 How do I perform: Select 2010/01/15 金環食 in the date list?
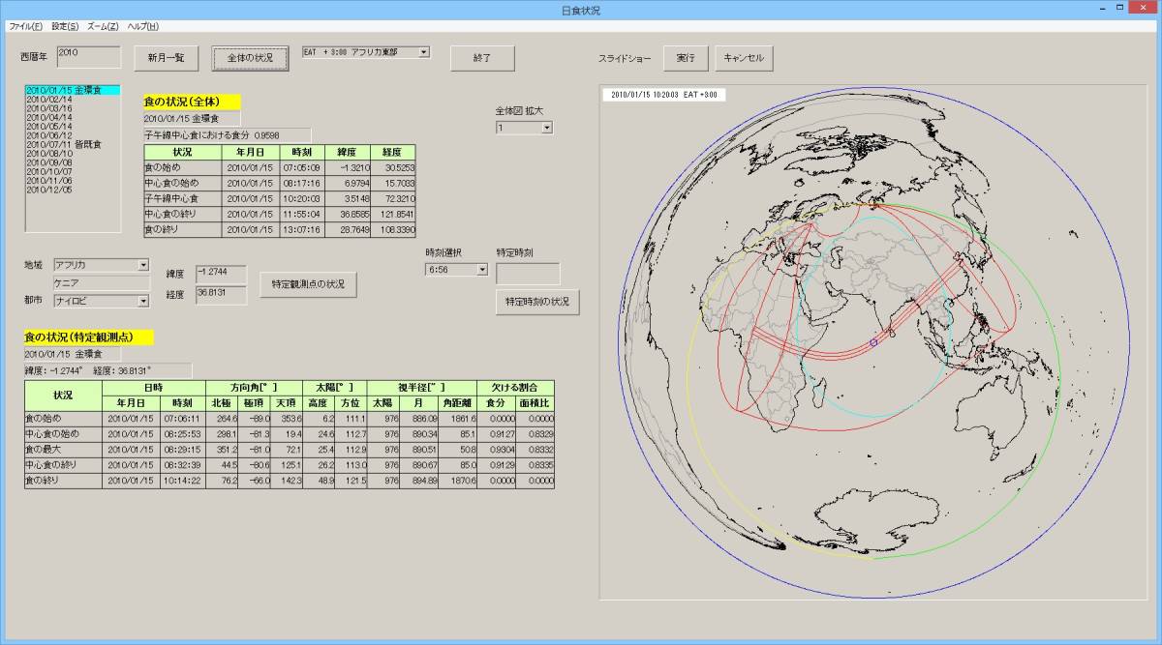pos(73,90)
